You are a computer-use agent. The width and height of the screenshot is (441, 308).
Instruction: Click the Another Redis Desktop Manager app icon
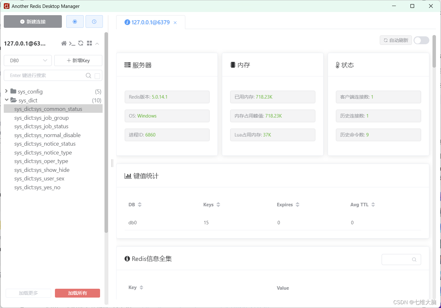(7, 6)
